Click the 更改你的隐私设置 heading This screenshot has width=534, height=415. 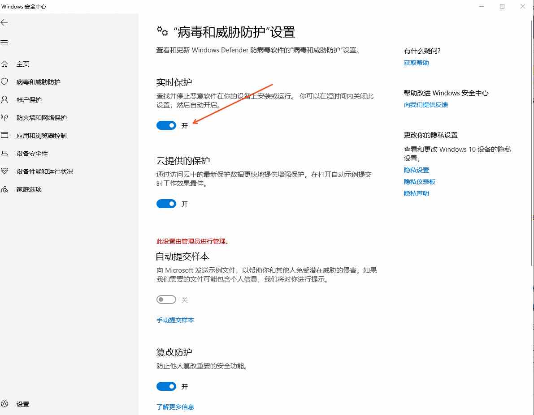pyautogui.click(x=430, y=135)
